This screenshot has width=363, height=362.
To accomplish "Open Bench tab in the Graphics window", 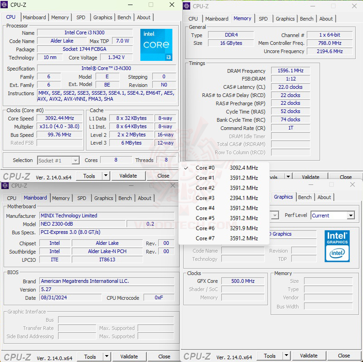I will point(304,197).
